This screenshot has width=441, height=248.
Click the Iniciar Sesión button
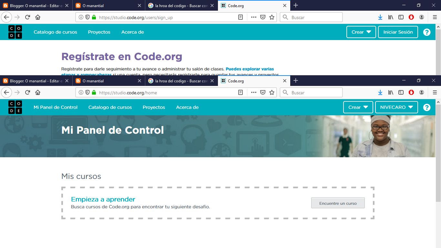(398, 32)
